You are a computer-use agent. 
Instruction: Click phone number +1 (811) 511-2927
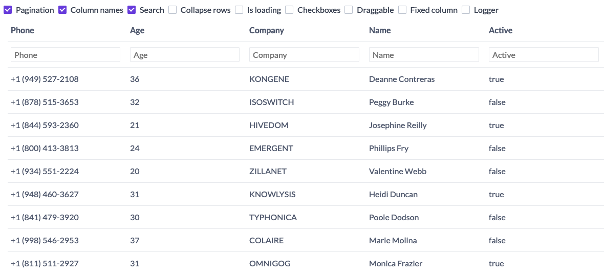pyautogui.click(x=45, y=264)
